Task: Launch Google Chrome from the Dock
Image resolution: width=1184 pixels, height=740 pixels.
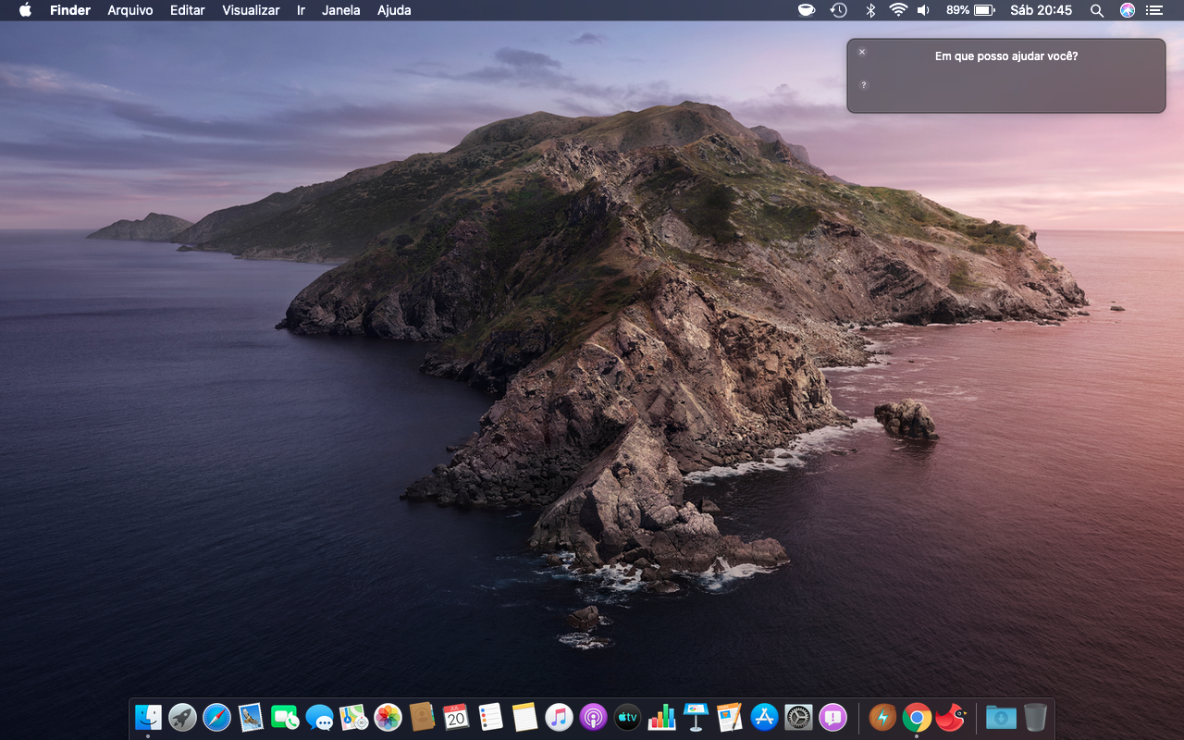Action: [x=917, y=717]
